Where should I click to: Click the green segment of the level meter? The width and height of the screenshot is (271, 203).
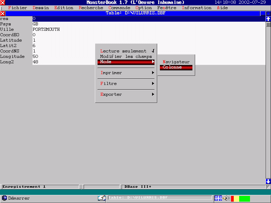point(245,198)
